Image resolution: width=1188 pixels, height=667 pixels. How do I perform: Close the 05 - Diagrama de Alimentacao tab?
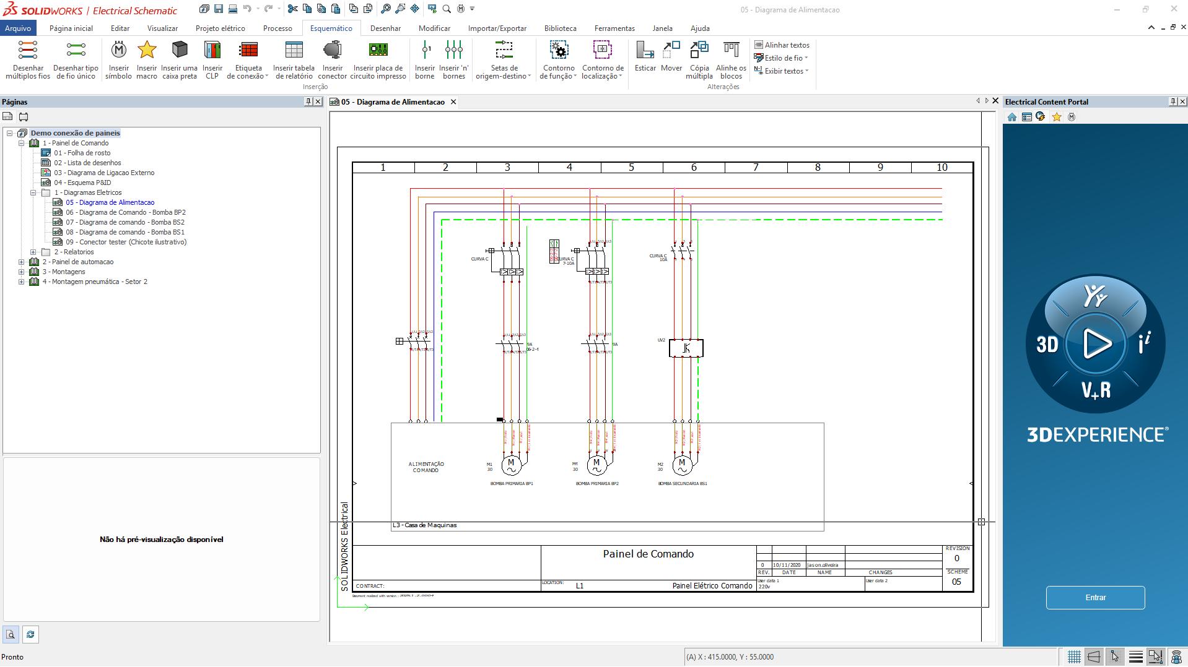click(453, 102)
